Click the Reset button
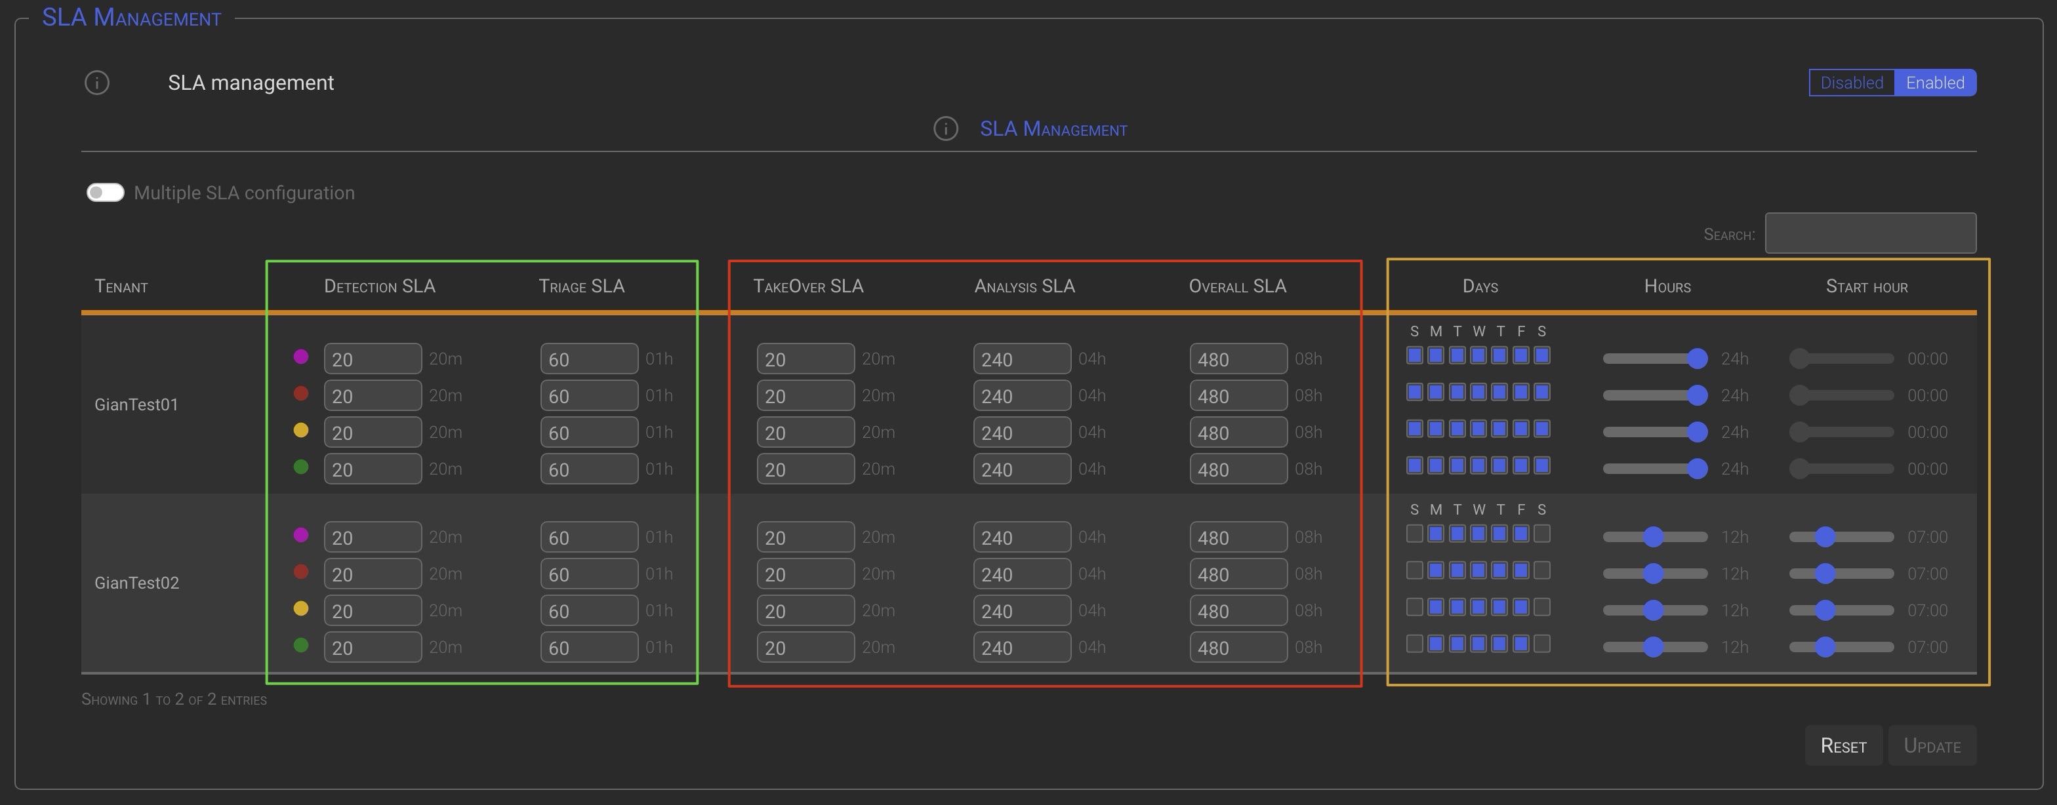2057x805 pixels. click(1843, 745)
